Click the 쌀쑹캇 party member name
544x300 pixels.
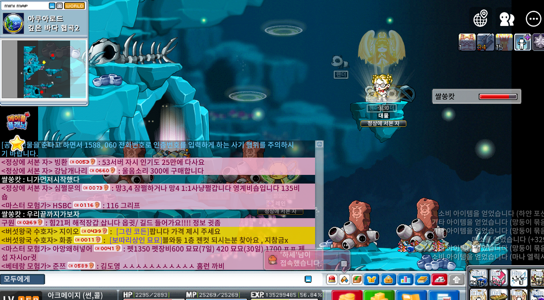click(x=445, y=97)
